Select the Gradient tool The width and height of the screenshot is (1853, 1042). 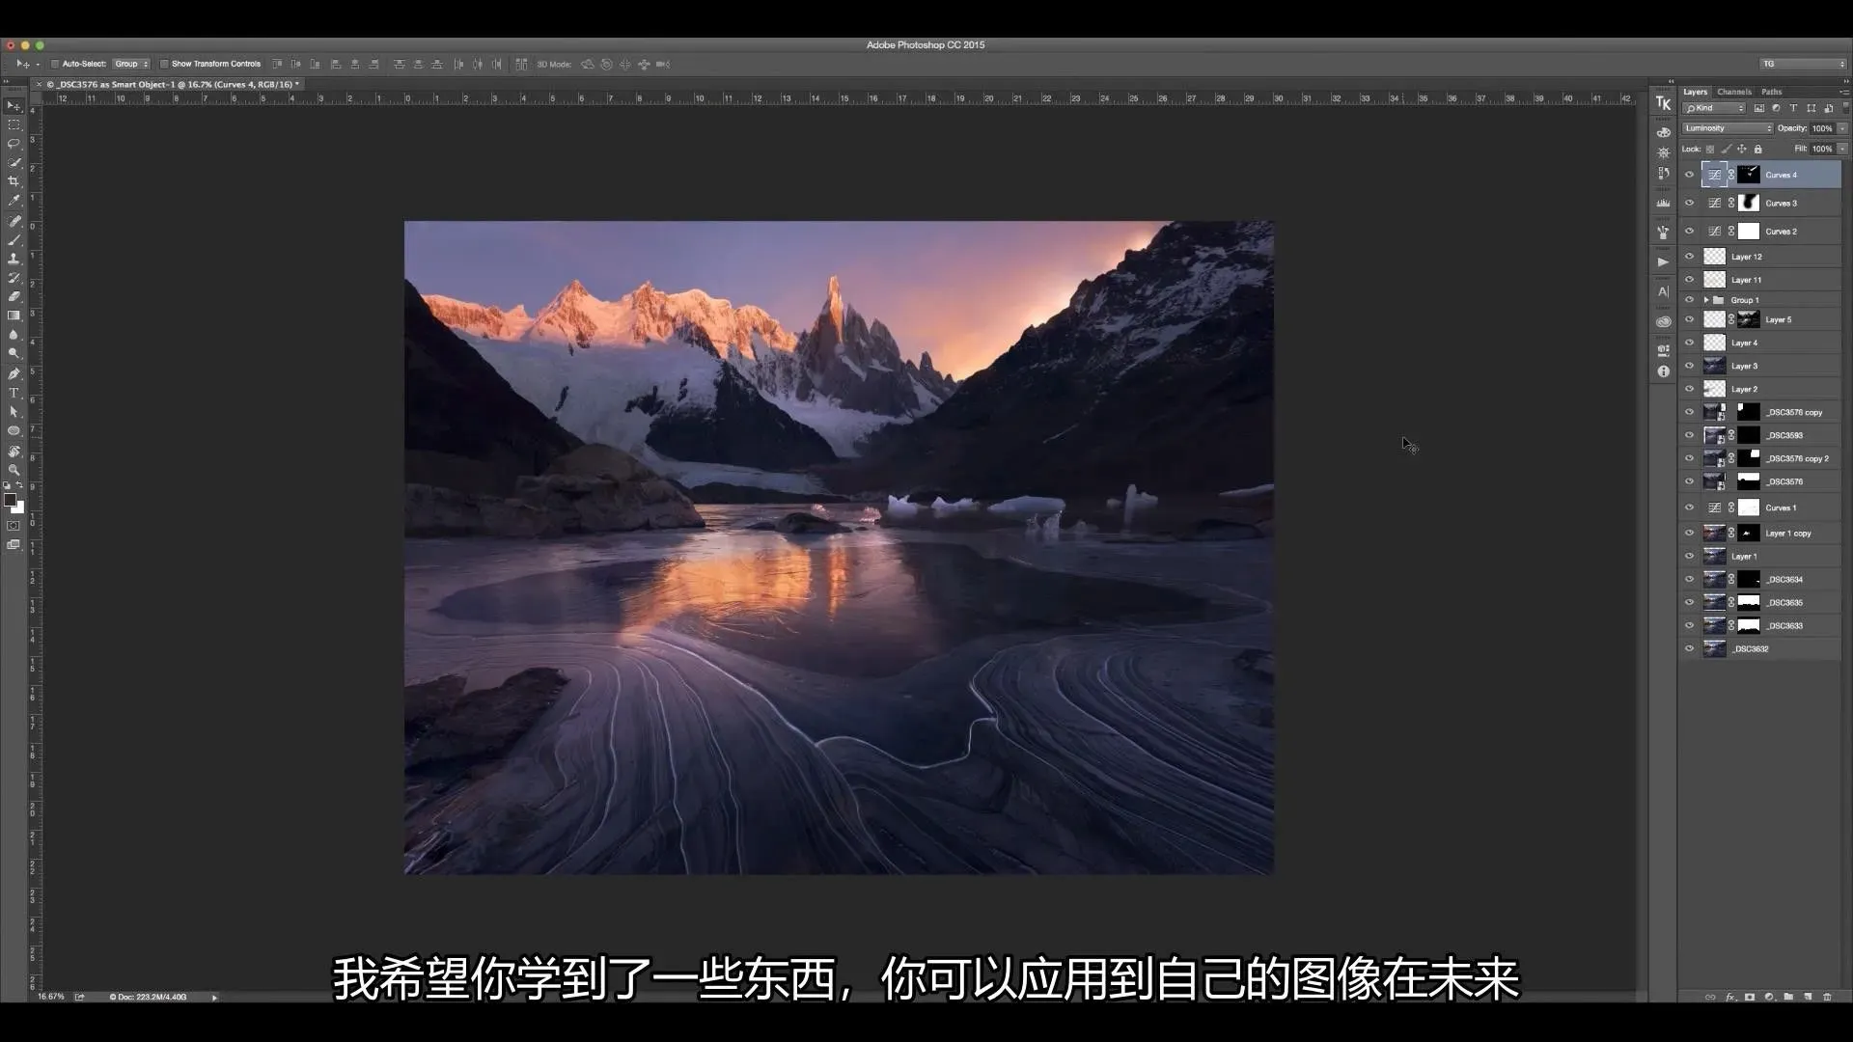click(14, 315)
